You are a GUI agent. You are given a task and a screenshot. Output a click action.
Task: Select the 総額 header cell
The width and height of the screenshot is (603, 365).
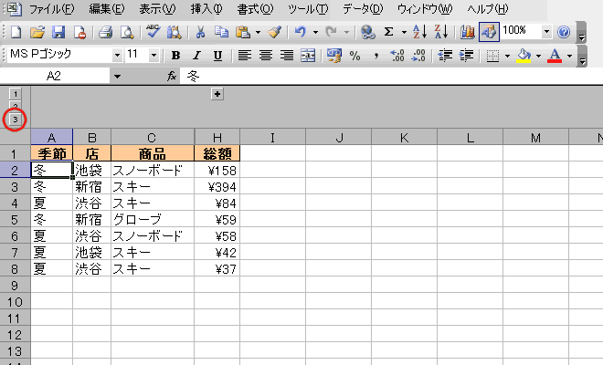[217, 153]
